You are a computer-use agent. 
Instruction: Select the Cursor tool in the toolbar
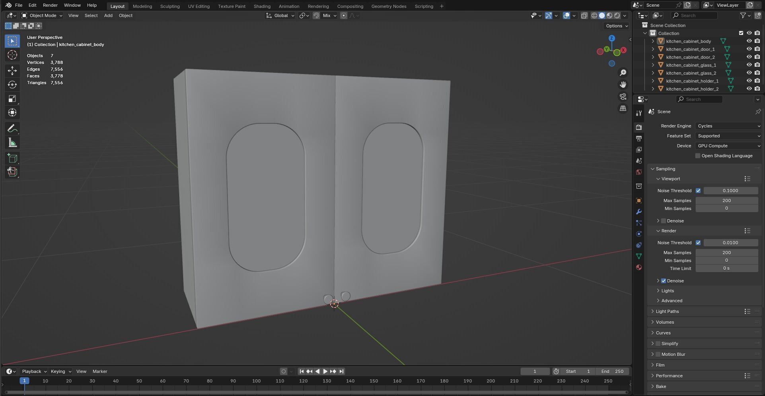12,55
